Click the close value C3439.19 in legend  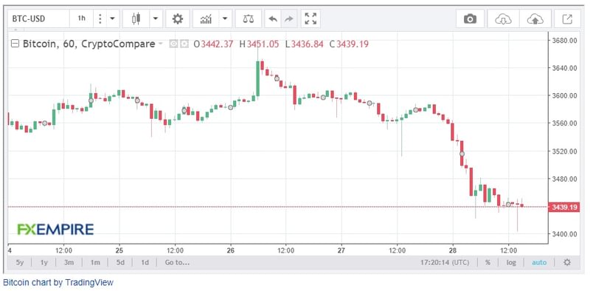[x=349, y=44]
